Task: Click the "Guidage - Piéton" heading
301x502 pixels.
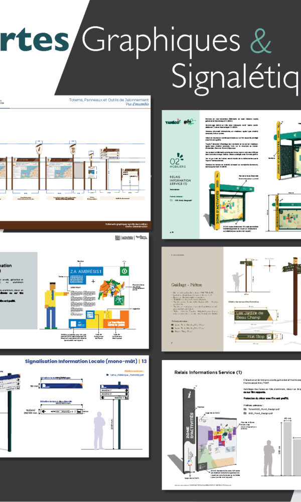Action: 187,285
